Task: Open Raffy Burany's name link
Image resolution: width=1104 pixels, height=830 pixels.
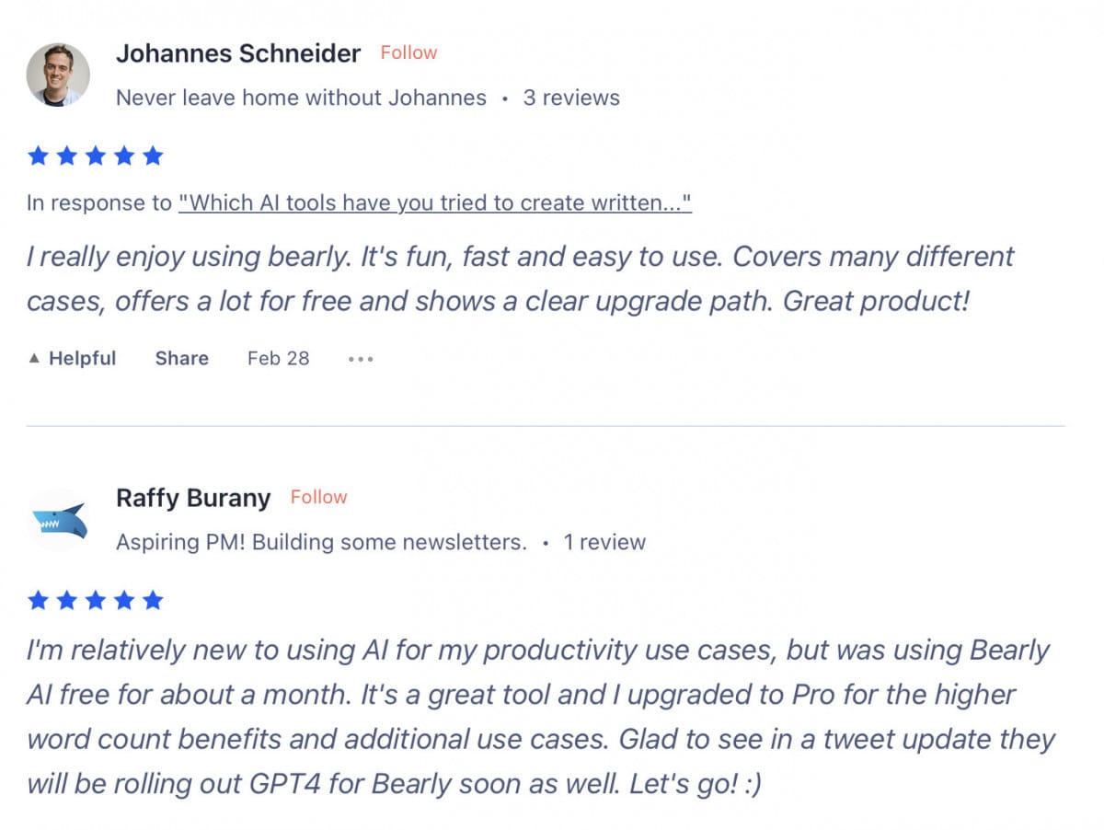Action: 193,498
